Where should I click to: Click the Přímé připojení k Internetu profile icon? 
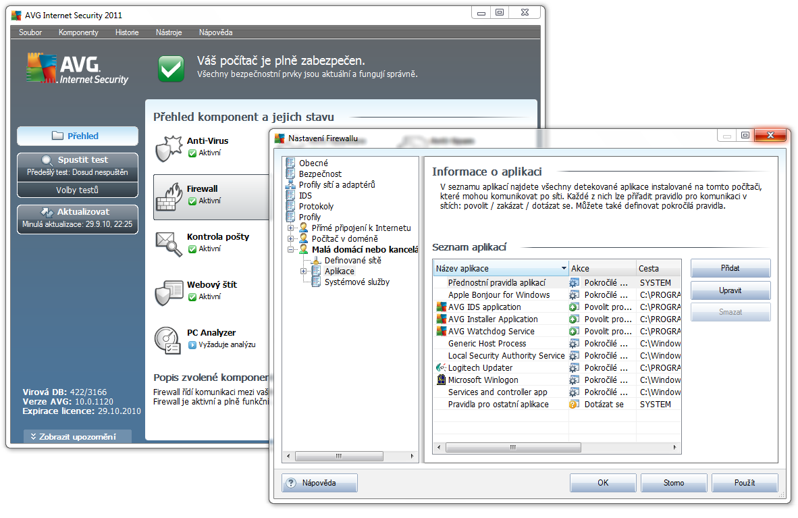[x=304, y=228]
